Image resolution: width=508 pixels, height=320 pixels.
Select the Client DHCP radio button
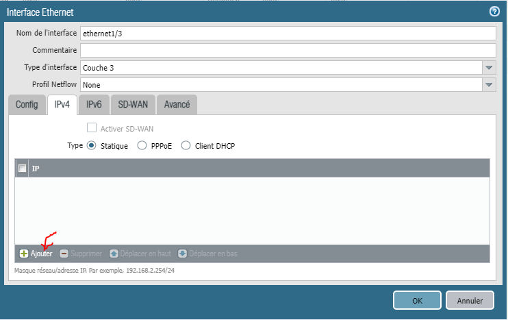(x=186, y=145)
